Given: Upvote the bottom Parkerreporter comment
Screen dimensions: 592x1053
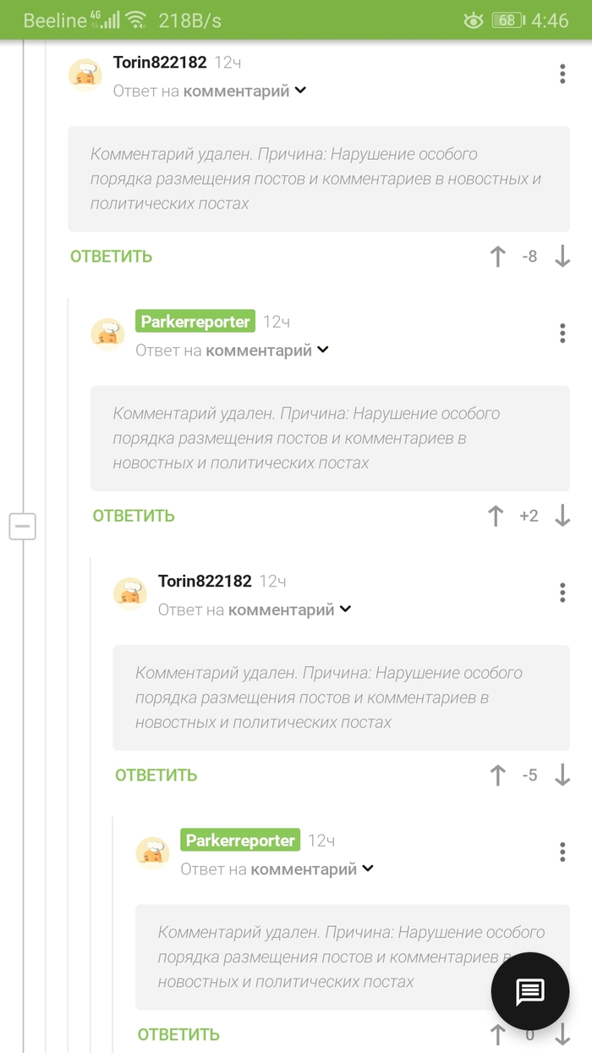Looking at the screenshot, I should click(x=499, y=1034).
